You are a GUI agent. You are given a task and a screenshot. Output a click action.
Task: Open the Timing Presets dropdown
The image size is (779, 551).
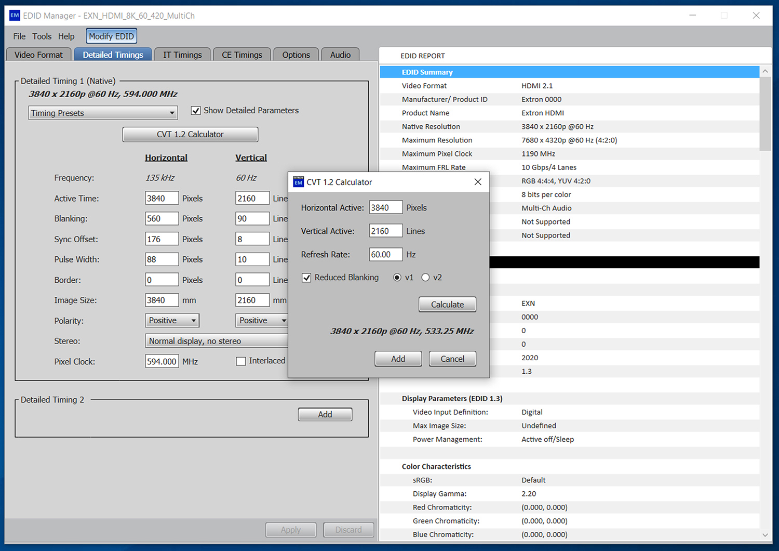pyautogui.click(x=103, y=113)
